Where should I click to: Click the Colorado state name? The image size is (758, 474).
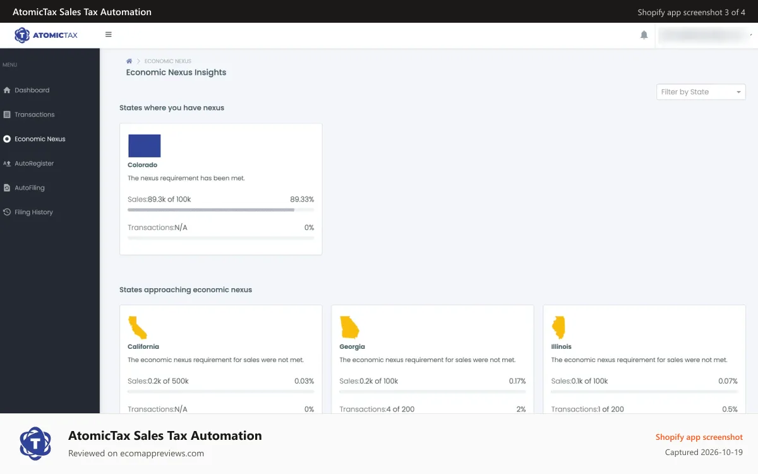click(x=142, y=165)
